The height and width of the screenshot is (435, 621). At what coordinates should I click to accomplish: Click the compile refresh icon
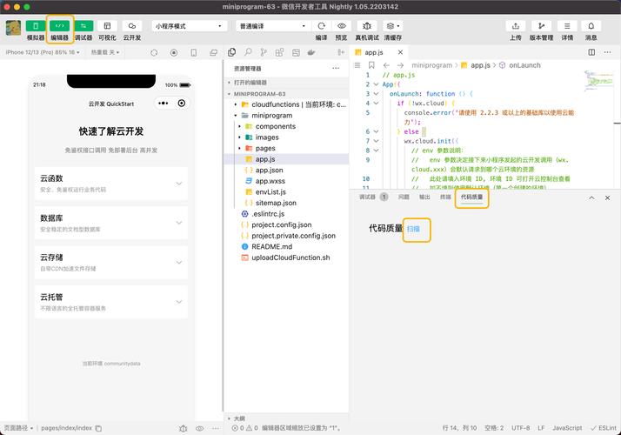click(321, 26)
